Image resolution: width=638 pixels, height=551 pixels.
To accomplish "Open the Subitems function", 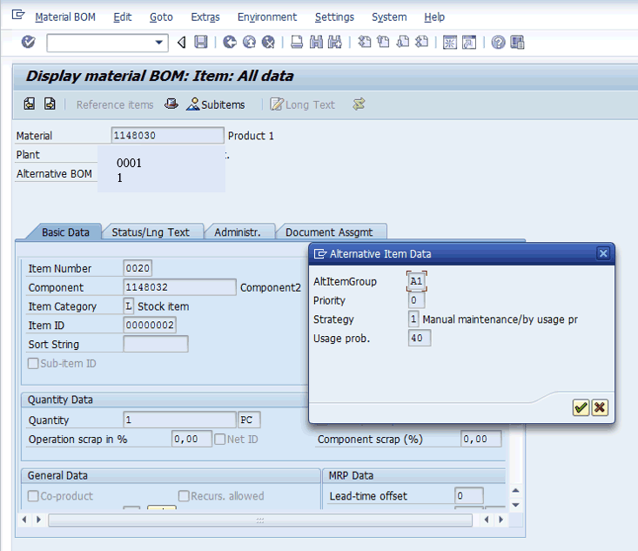I will [216, 104].
